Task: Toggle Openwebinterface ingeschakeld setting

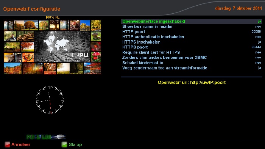Action: tap(192, 21)
